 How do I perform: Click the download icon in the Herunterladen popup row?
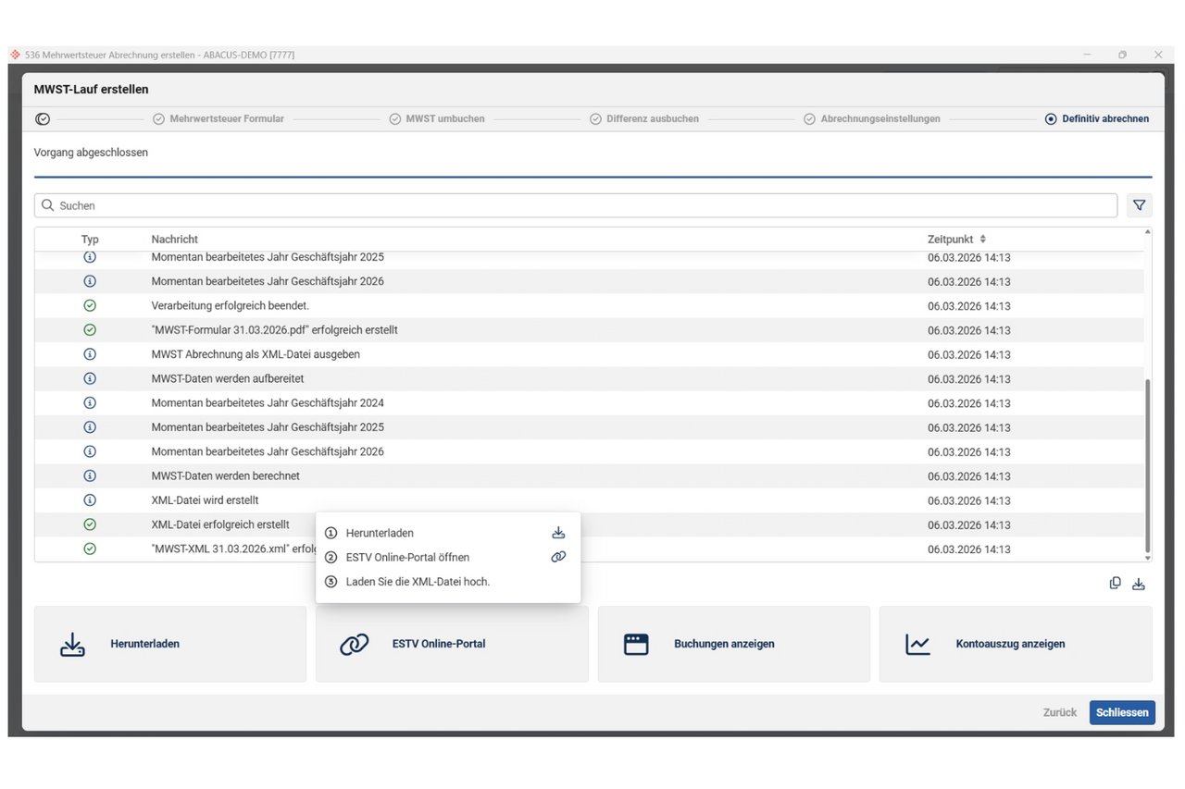(558, 533)
